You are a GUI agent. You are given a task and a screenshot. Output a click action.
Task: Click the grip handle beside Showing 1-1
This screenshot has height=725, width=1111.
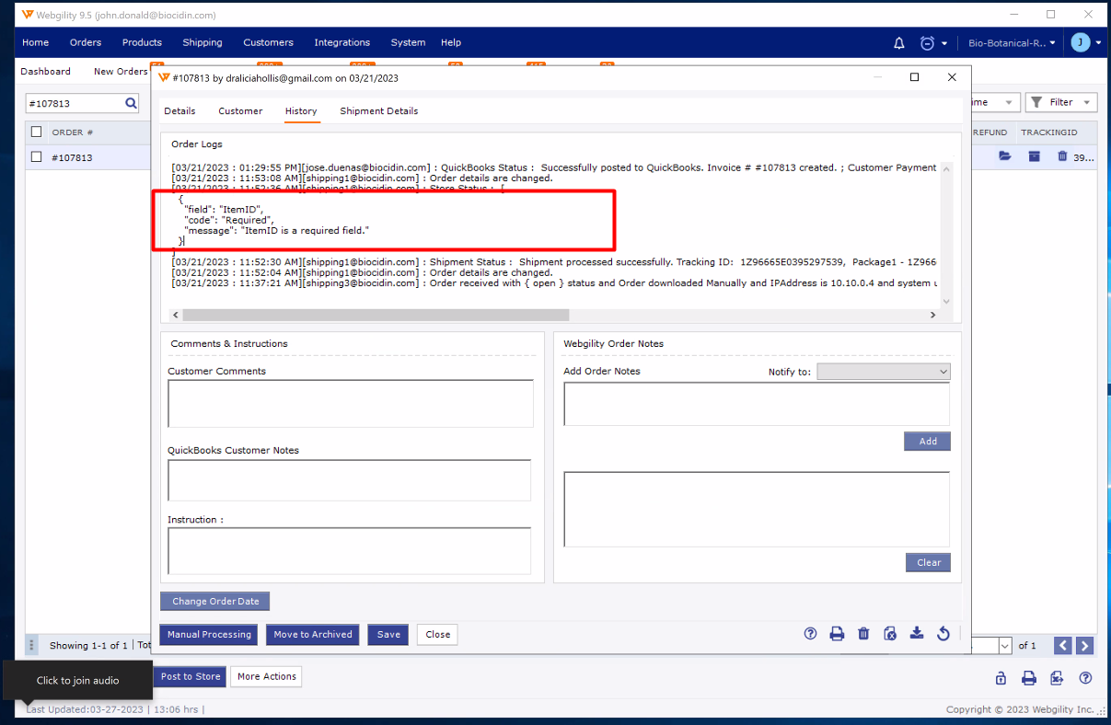point(31,646)
